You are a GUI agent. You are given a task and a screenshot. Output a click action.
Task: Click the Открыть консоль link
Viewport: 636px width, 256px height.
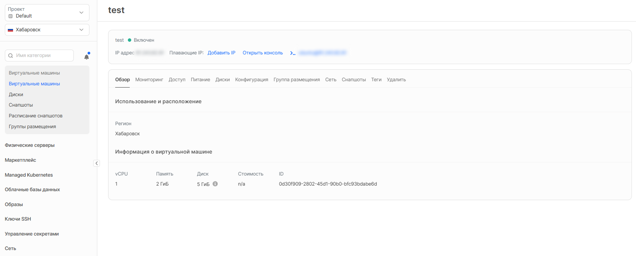(x=263, y=53)
